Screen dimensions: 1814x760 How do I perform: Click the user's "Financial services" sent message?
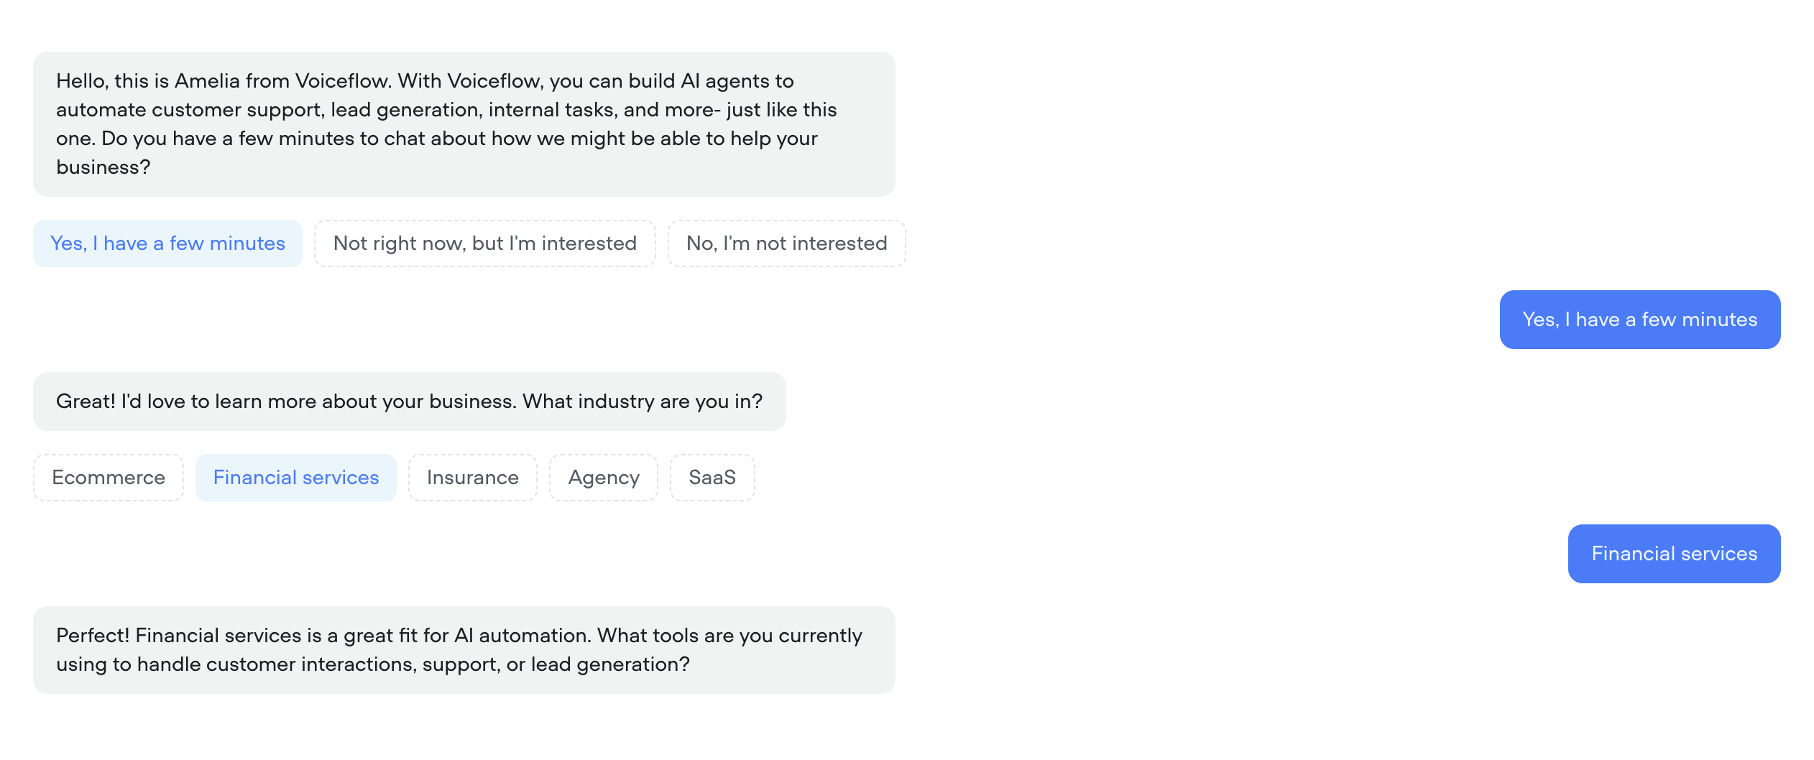pos(1674,553)
